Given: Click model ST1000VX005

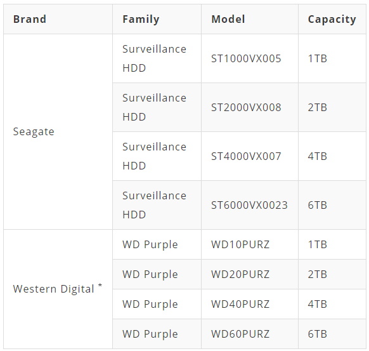Looking at the screenshot, I should tap(246, 58).
